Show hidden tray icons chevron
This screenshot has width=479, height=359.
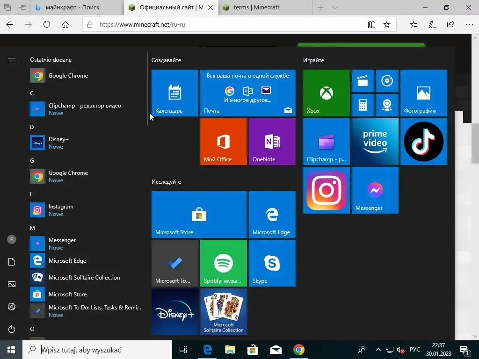[378, 350]
